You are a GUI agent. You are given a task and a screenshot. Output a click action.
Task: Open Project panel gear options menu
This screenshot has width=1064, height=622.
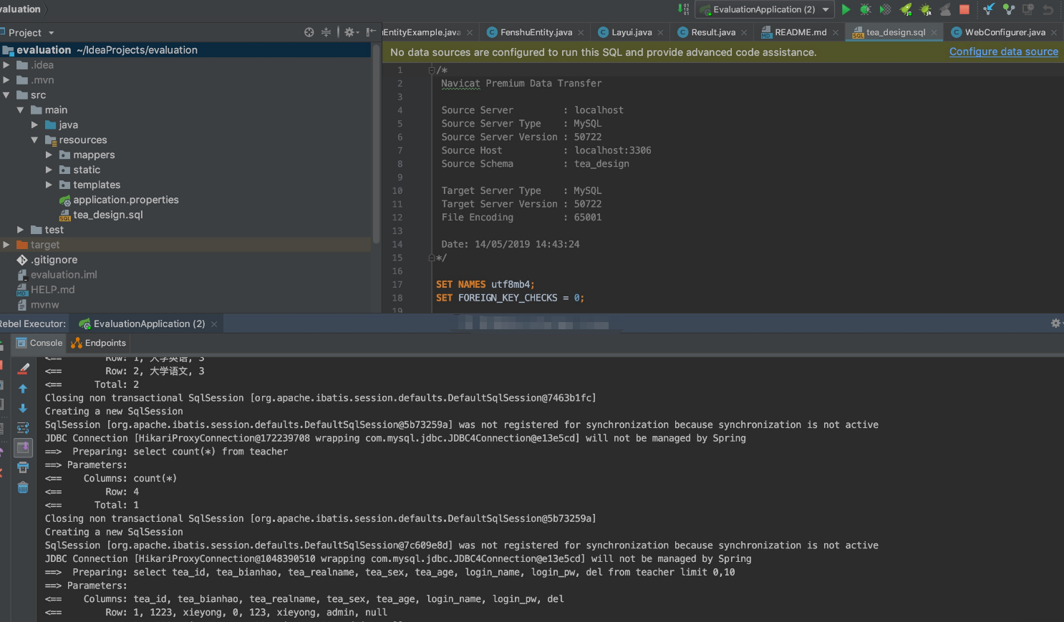click(x=351, y=32)
